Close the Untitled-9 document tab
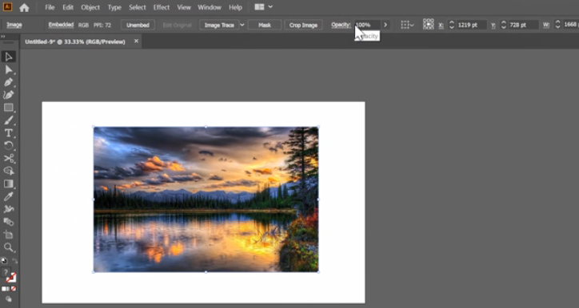The width and height of the screenshot is (579, 308). [136, 41]
